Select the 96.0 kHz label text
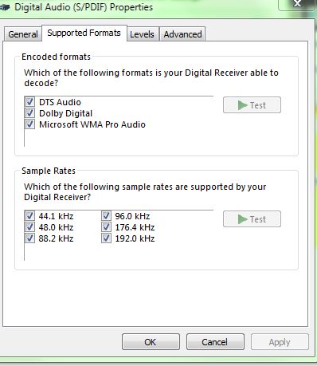The image size is (317, 366). pyautogui.click(x=132, y=216)
